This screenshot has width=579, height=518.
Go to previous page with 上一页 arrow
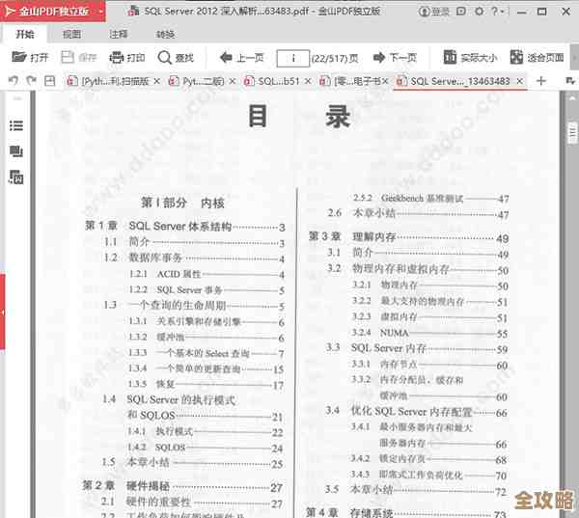(241, 58)
